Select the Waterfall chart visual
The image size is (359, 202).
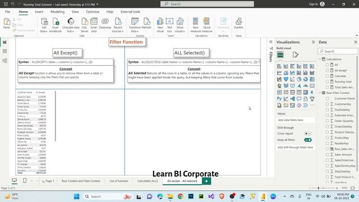(x=279, y=79)
